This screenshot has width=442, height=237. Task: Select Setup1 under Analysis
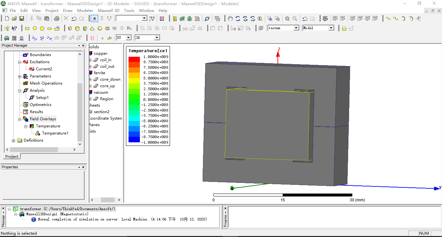point(42,98)
